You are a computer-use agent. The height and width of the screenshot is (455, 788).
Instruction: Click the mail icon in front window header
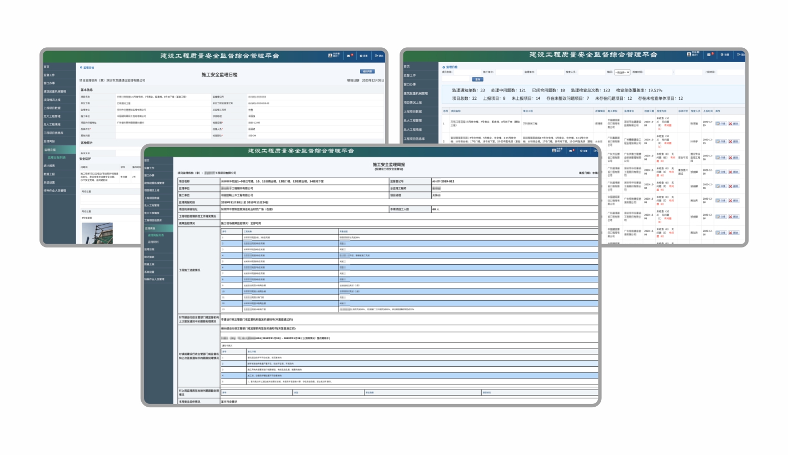point(570,151)
